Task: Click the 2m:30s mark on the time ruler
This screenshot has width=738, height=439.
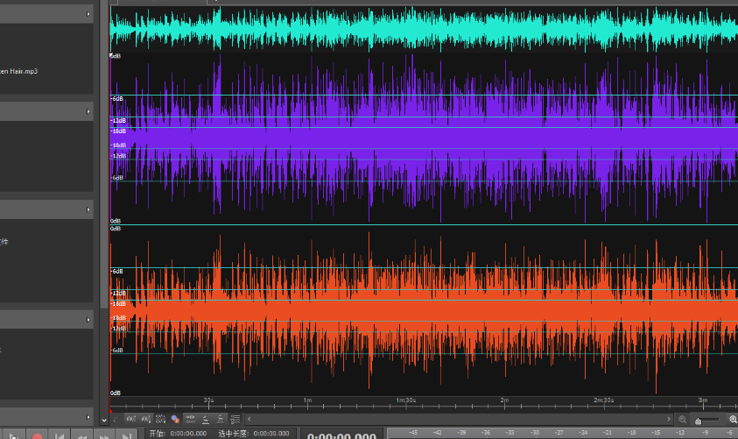Action: [x=603, y=400]
